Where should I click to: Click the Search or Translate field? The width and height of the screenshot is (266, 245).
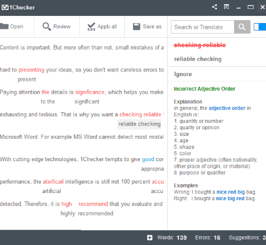click(203, 27)
